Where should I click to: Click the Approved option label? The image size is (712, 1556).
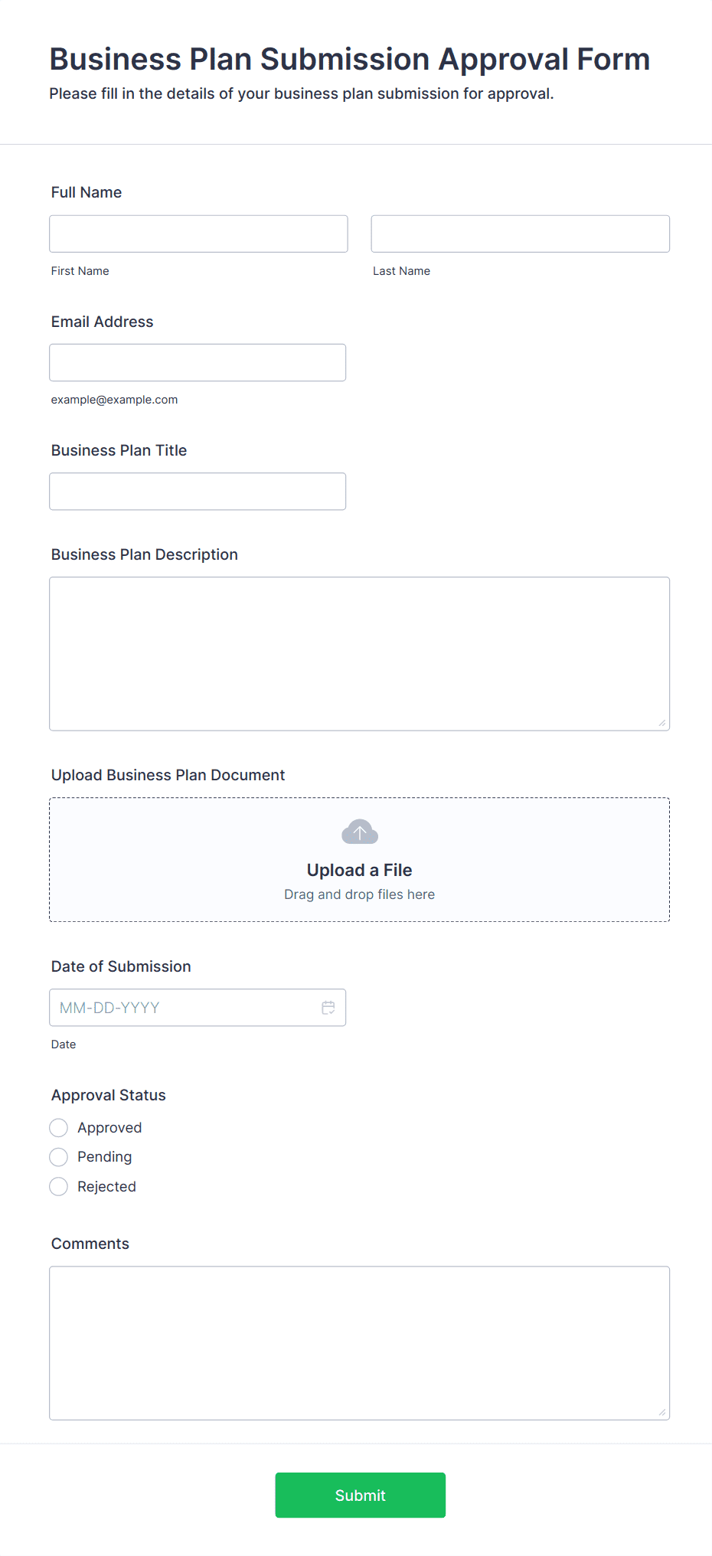click(x=109, y=1128)
